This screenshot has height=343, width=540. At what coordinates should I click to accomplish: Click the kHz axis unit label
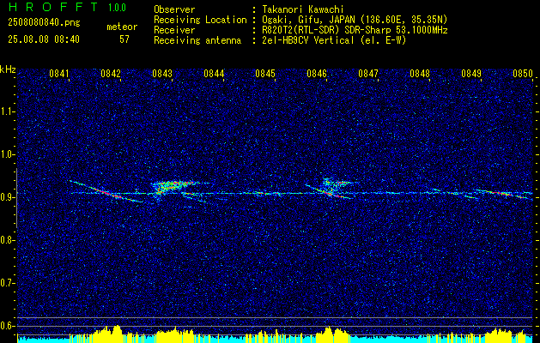click(x=8, y=69)
